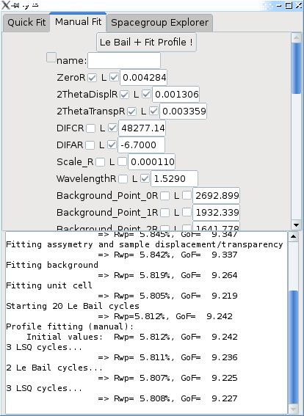Edit the ZeroR value 0.004284

click(144, 78)
